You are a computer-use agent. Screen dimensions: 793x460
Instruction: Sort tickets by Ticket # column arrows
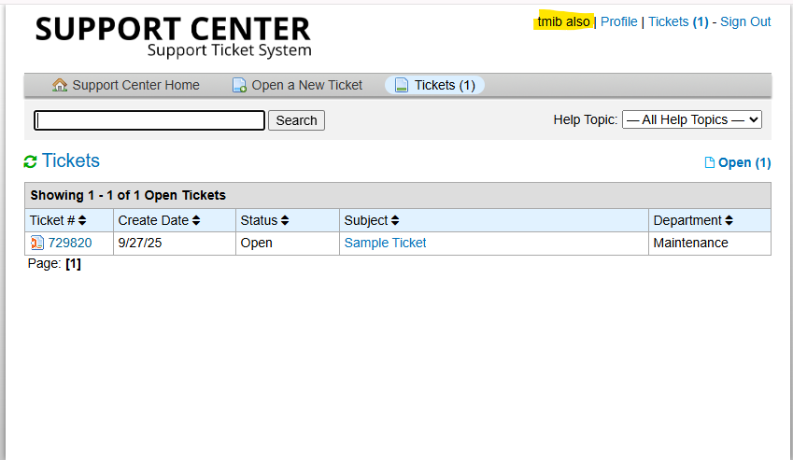(82, 220)
